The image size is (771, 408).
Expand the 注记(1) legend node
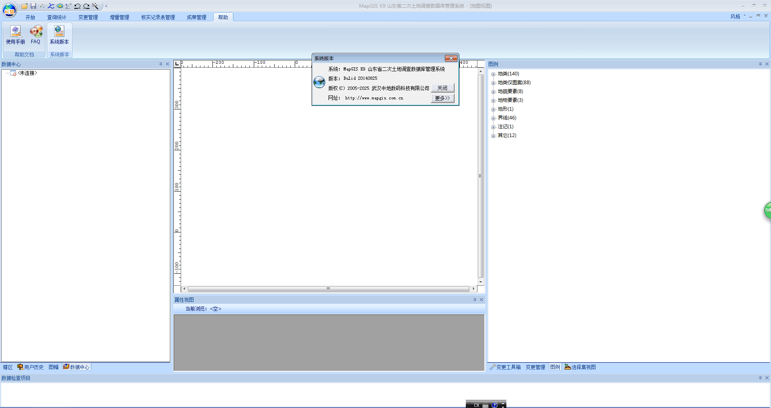[x=493, y=127]
